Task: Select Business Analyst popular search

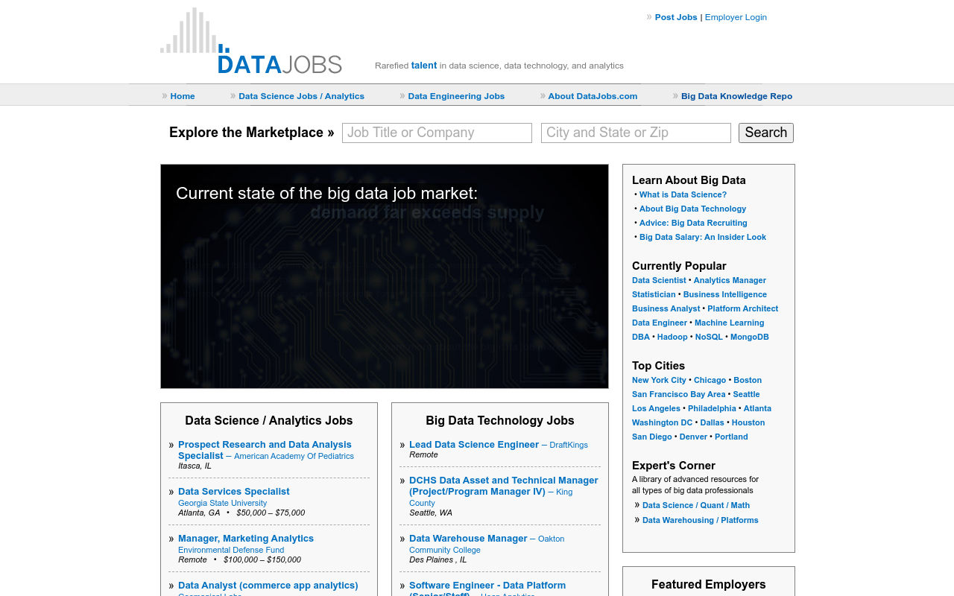Action: tap(666, 309)
